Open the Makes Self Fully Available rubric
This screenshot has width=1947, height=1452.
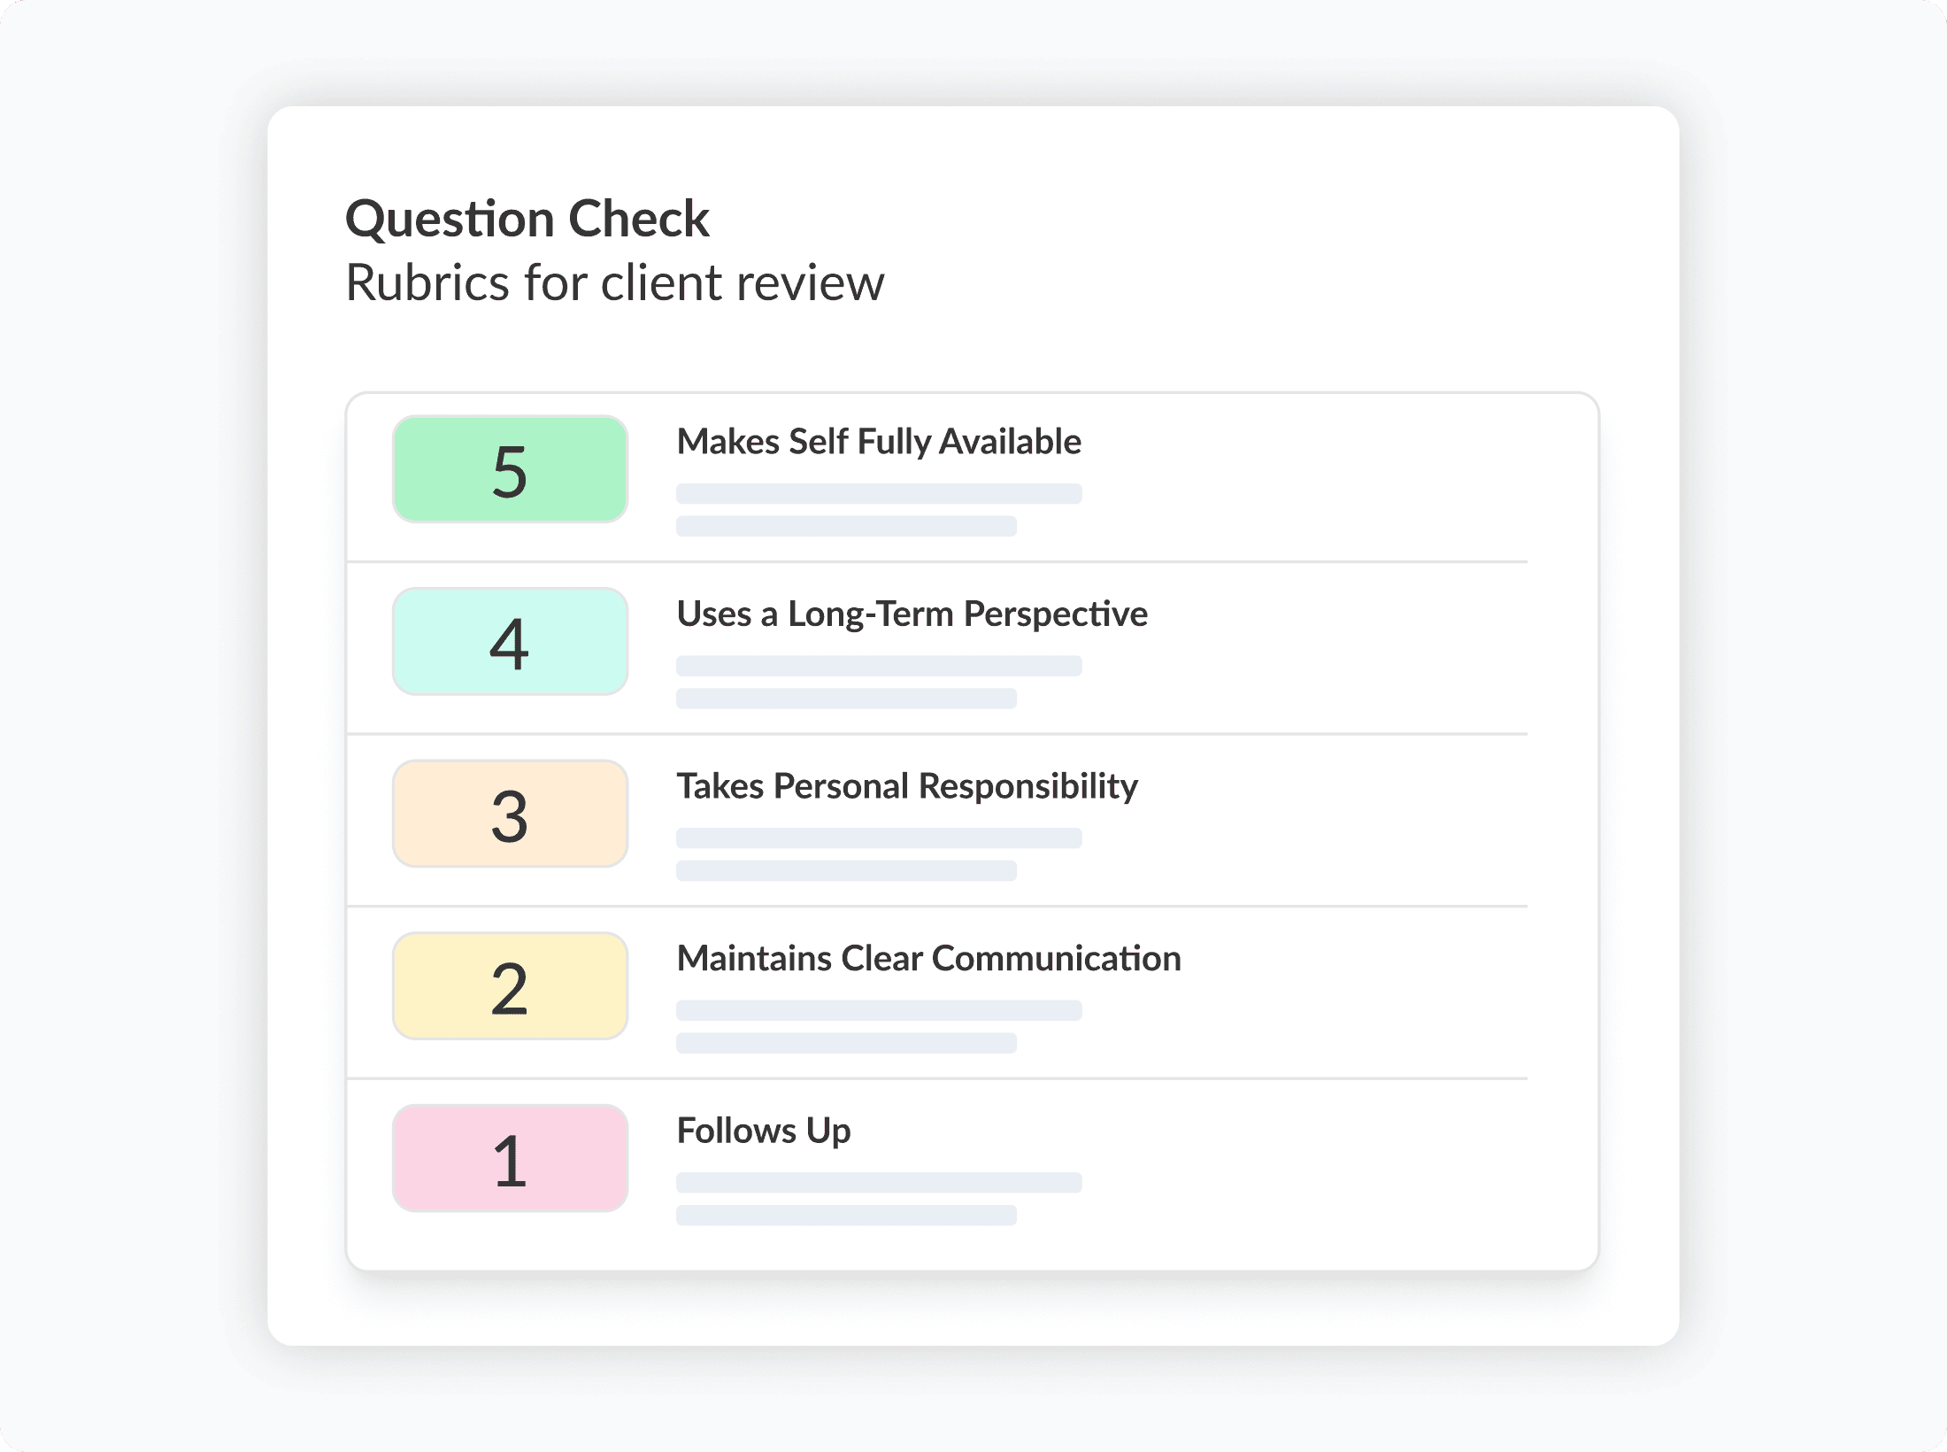coord(879,441)
